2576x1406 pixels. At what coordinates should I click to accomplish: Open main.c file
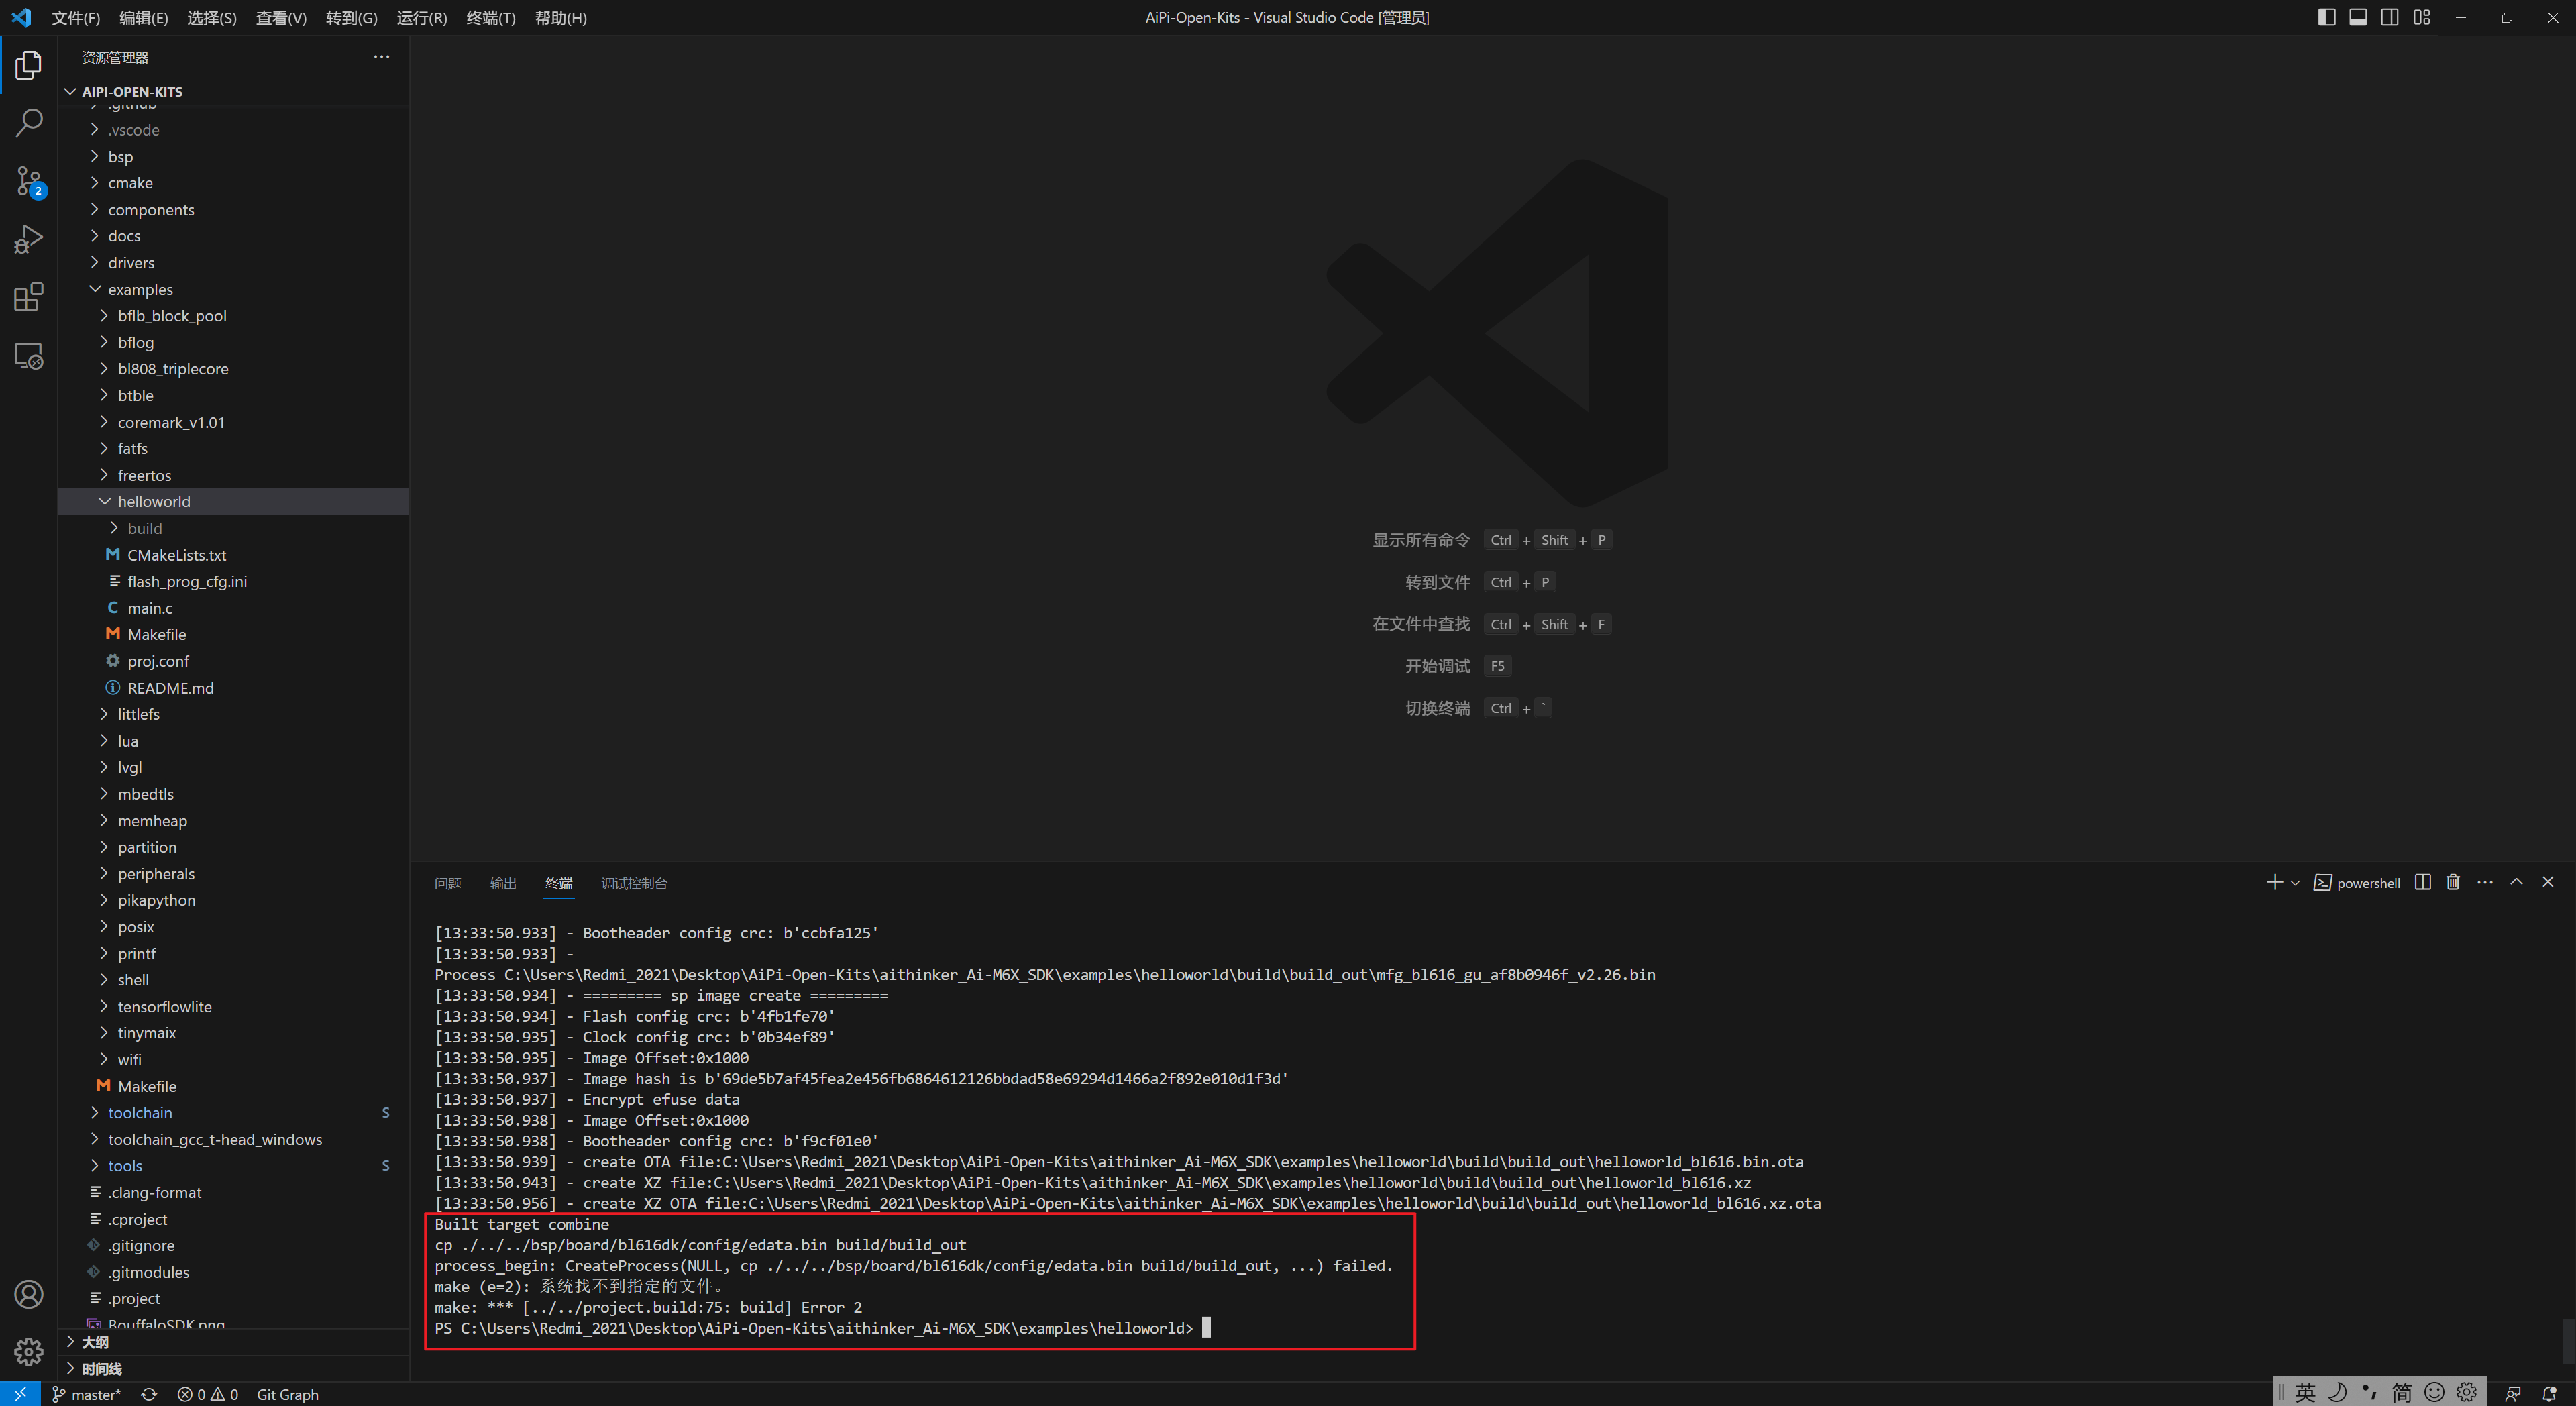233,608
